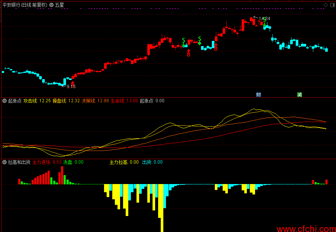Toggle the side panel icon next to the diamond
Screen dimensions: 336x232
(x=332, y=5)
